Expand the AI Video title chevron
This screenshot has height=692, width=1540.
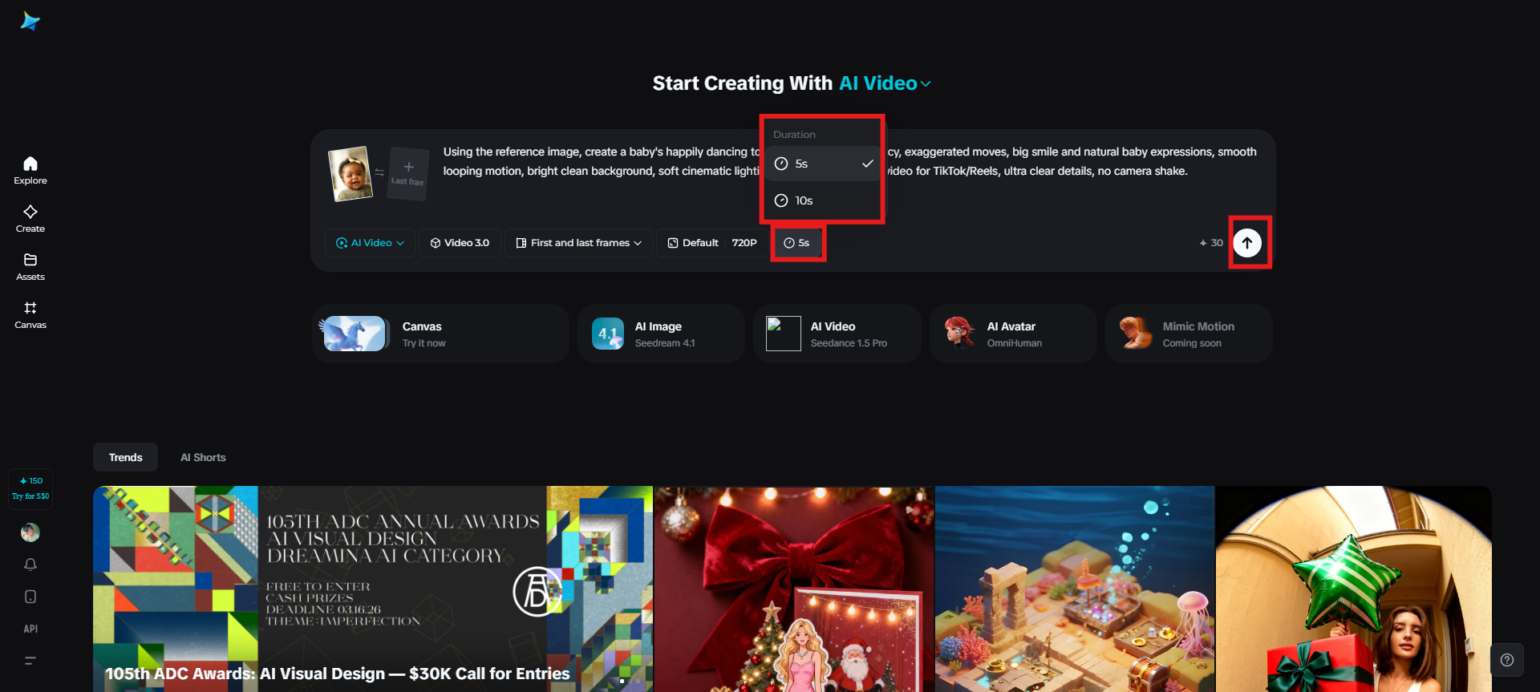tap(926, 83)
